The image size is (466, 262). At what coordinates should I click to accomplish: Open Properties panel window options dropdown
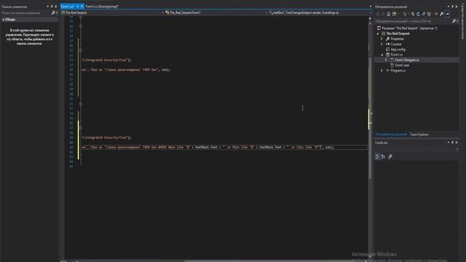point(449,143)
